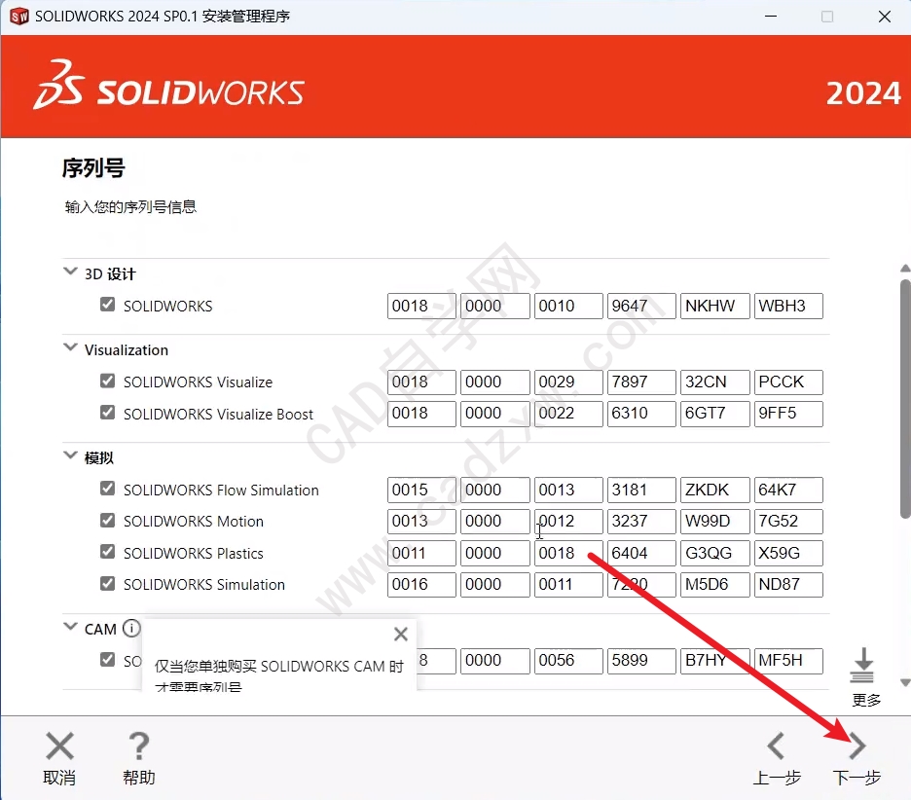
Task: Click SOLIDWORKS serial field containing 9647
Action: point(641,307)
